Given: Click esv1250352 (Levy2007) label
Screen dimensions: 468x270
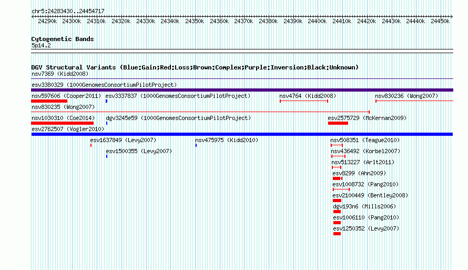Looking at the screenshot, I should 366,228.
